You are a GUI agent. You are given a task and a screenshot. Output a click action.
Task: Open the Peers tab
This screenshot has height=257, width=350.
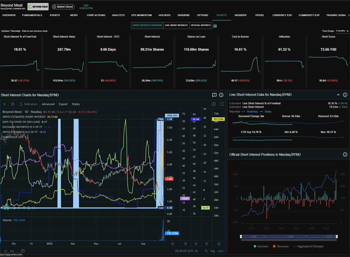pyautogui.click(x=260, y=15)
